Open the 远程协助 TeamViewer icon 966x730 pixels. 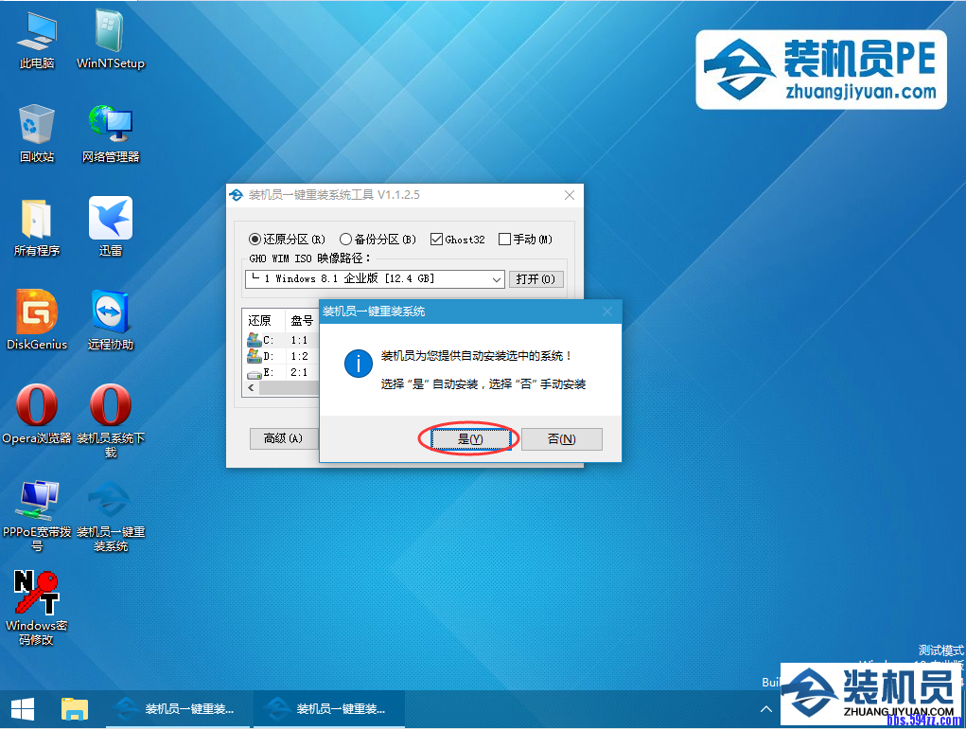[111, 313]
